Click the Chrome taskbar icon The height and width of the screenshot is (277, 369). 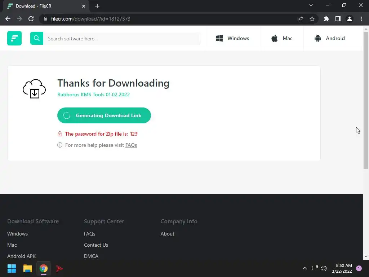pos(44,268)
